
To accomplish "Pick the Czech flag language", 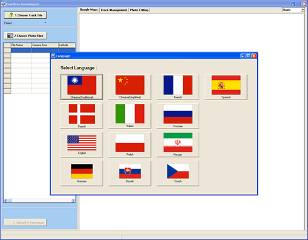I will click(x=178, y=173).
